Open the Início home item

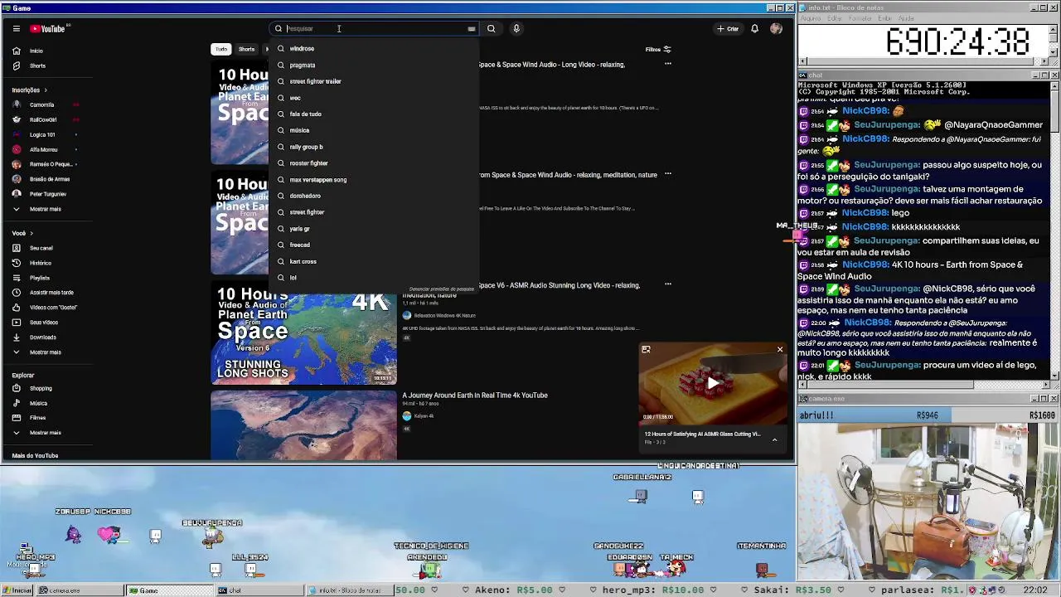(36, 51)
